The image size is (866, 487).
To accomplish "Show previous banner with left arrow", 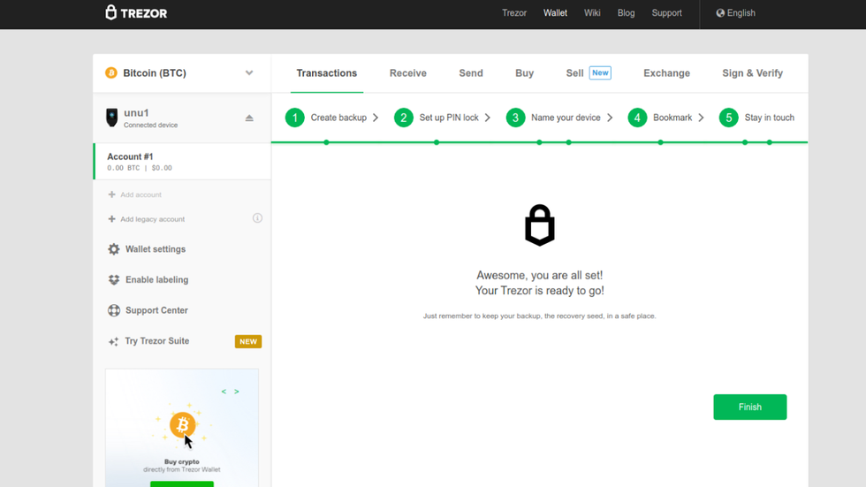I will coord(224,392).
